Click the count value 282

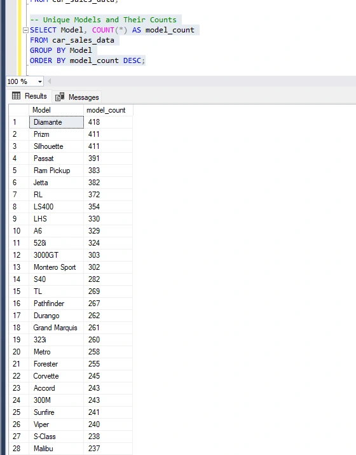coord(108,279)
